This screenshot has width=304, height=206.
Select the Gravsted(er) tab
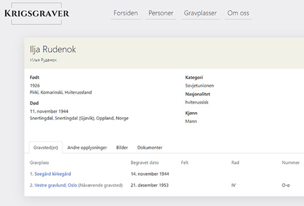(x=46, y=148)
